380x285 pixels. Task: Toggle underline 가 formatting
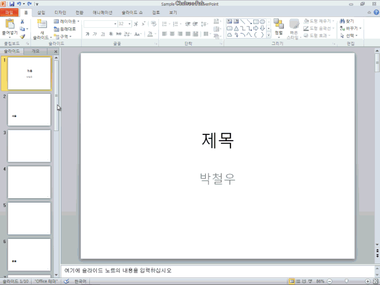coord(103,34)
